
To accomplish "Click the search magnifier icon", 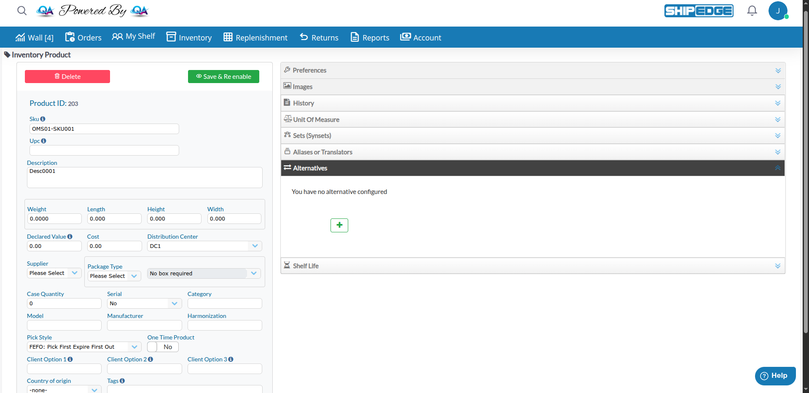I will click(22, 11).
